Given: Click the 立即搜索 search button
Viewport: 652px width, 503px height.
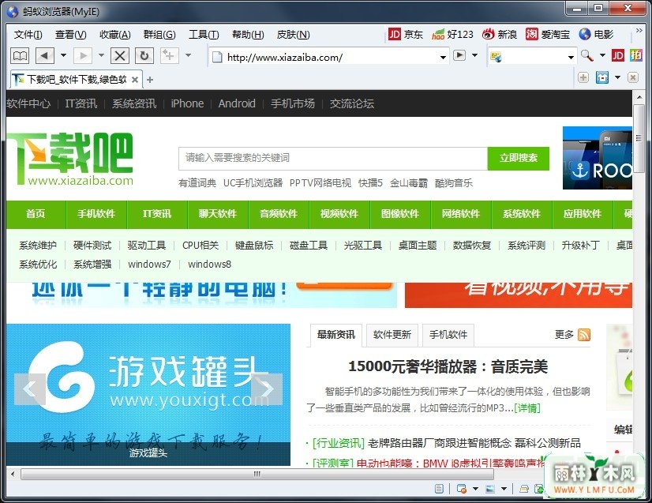Looking at the screenshot, I should point(518,158).
